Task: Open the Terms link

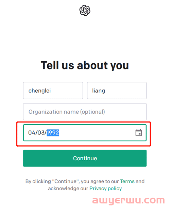Action: tap(127, 181)
